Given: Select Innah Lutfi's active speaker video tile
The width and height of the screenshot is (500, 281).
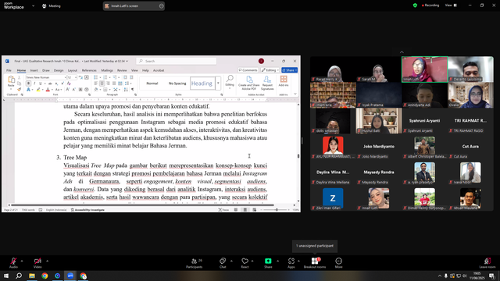Looking at the screenshot, I should pyautogui.click(x=425, y=69).
